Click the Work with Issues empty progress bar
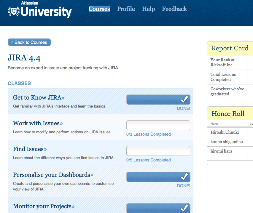 [158, 125]
